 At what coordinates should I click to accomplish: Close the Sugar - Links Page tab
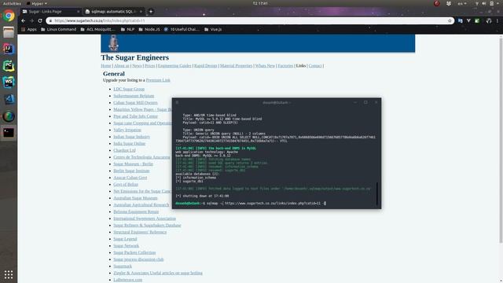point(78,12)
